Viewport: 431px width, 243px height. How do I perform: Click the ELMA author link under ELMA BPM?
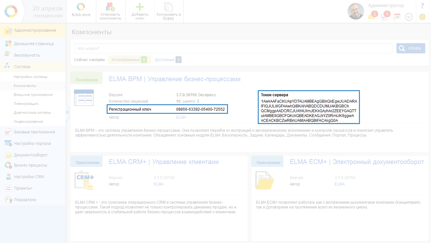click(181, 117)
